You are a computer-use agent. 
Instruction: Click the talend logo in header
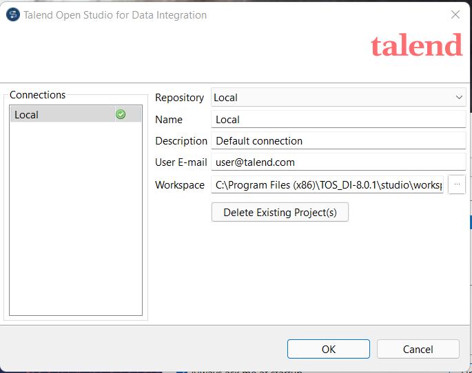pyautogui.click(x=416, y=45)
